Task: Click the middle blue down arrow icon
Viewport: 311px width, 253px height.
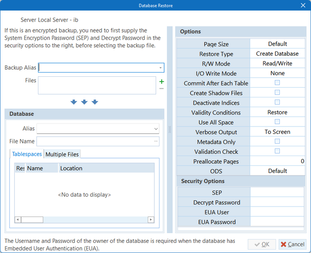Action: pyautogui.click(x=84, y=102)
